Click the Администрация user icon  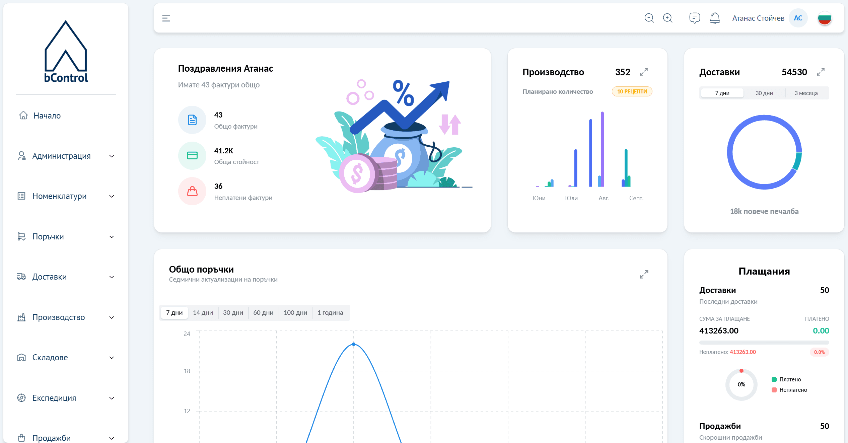pyautogui.click(x=22, y=156)
